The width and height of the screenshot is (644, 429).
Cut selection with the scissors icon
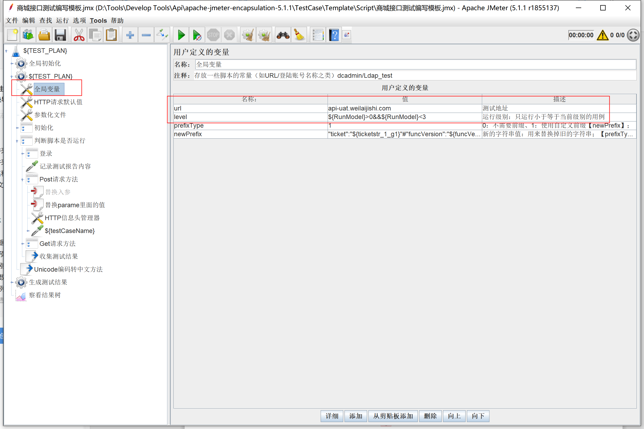(79, 35)
